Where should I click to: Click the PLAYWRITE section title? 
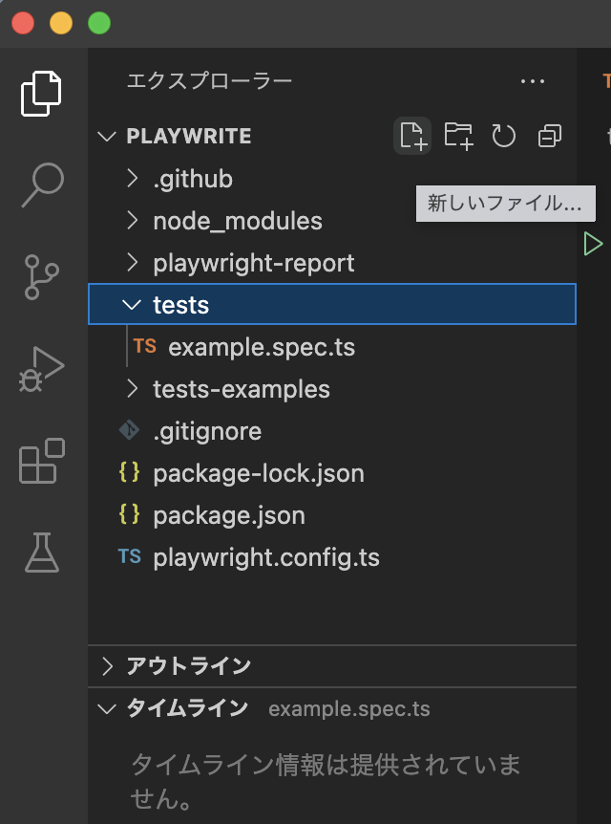pyautogui.click(x=189, y=136)
